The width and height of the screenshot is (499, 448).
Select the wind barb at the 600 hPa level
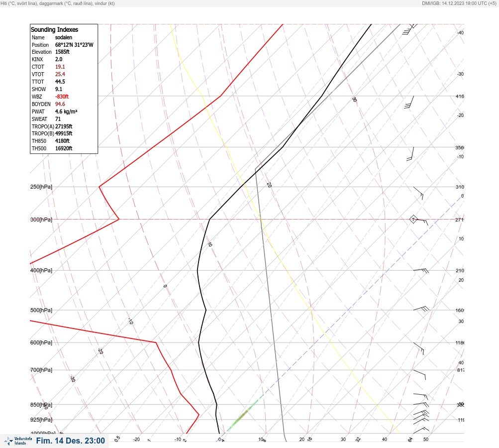click(x=419, y=348)
